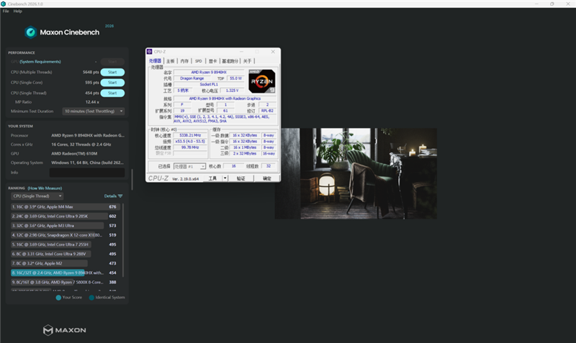Start the CPU Single Core test
This screenshot has width=576, height=343.
click(x=112, y=83)
